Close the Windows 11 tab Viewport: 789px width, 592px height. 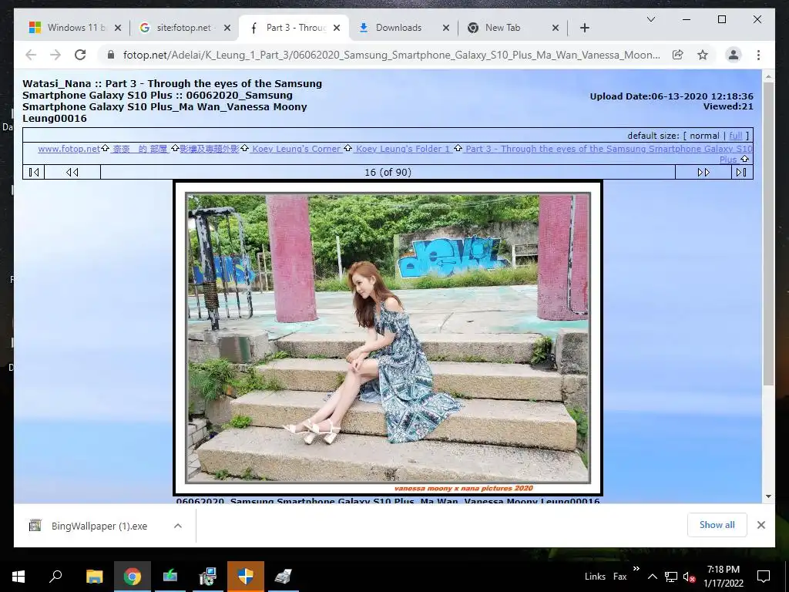tap(118, 28)
